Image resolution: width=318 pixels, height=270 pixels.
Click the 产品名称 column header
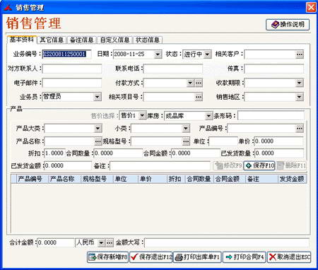tap(64, 179)
